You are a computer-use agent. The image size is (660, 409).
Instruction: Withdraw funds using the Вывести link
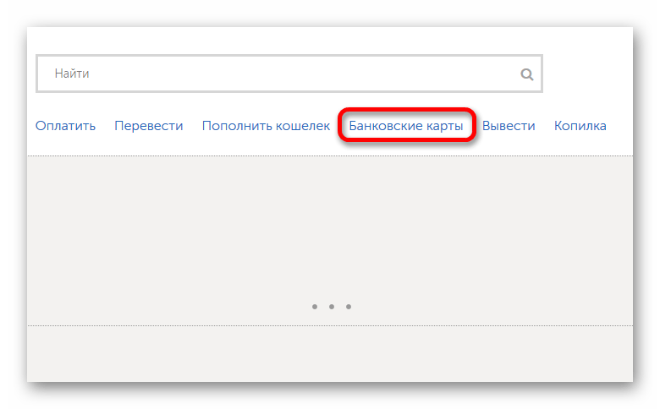(x=509, y=126)
